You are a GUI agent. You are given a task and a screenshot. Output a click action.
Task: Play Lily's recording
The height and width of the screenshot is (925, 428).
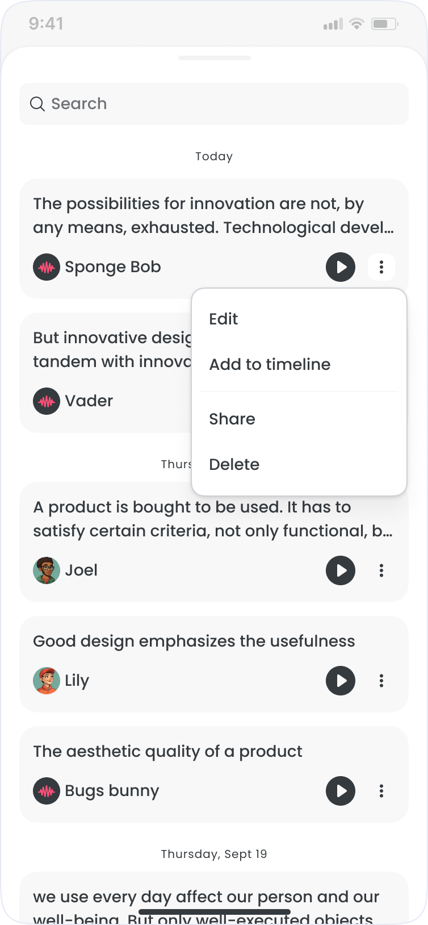(x=341, y=681)
